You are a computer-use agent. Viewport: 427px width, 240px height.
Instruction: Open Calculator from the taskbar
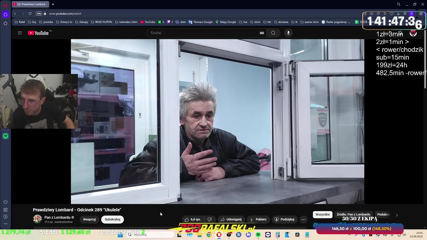coord(278,235)
